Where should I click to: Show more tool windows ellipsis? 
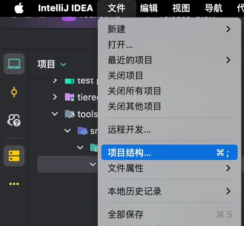pos(14,184)
